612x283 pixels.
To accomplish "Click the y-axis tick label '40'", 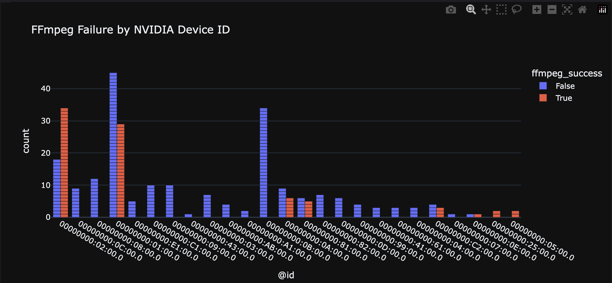I will pos(45,89).
